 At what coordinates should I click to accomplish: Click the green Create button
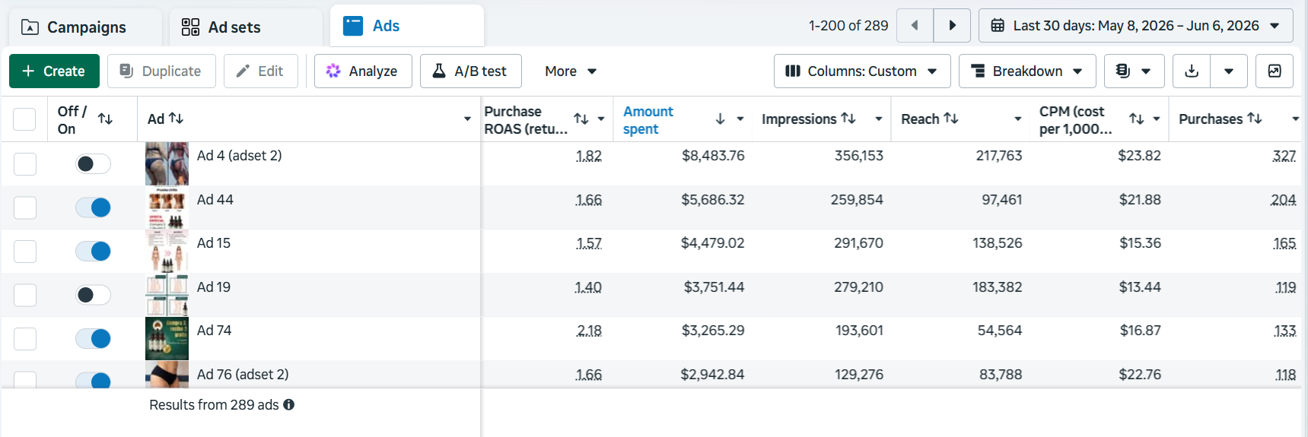54,71
